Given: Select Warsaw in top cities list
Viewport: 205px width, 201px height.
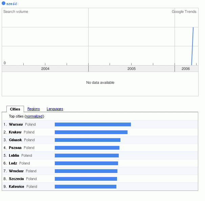Looking at the screenshot, I should click(16, 125).
